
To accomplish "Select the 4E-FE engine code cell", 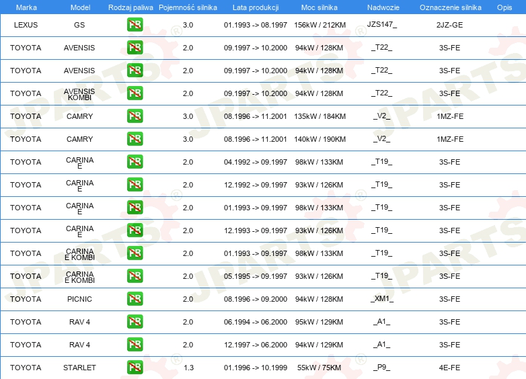I will [x=449, y=368].
